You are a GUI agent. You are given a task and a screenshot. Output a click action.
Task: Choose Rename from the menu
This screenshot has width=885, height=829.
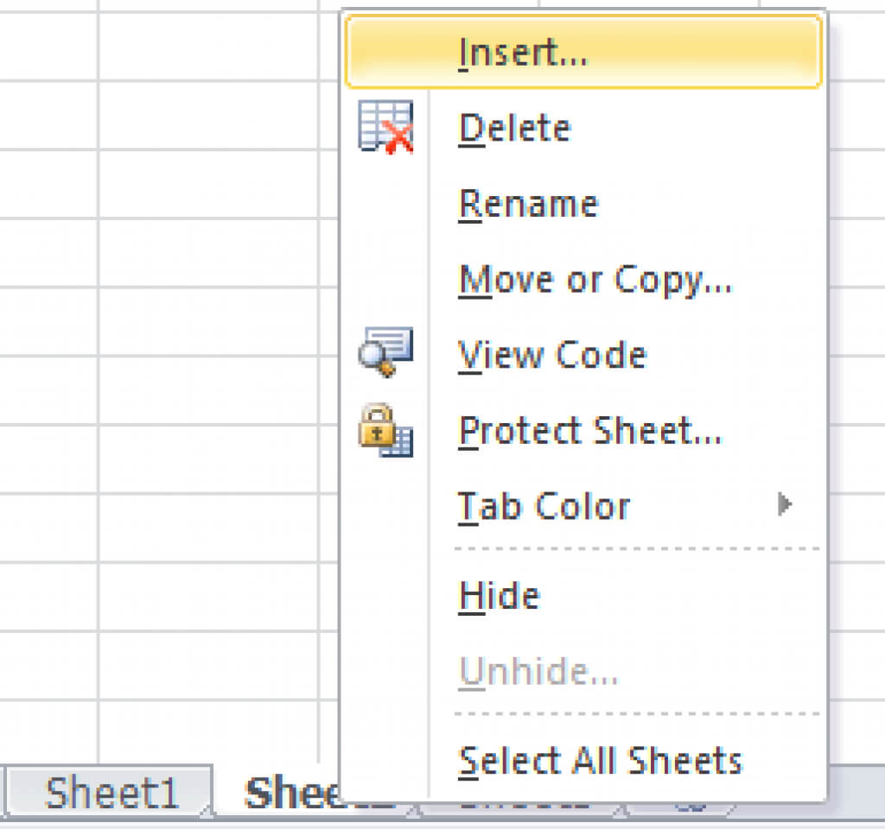[528, 205]
